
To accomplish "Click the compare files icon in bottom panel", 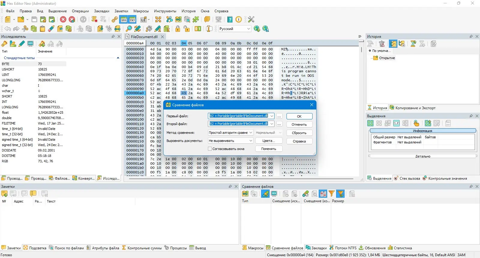I will coord(245,194).
